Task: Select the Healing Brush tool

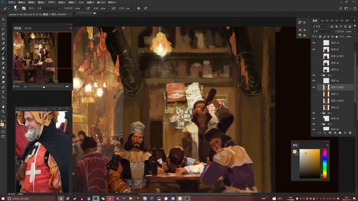Action: [x=3, y=49]
